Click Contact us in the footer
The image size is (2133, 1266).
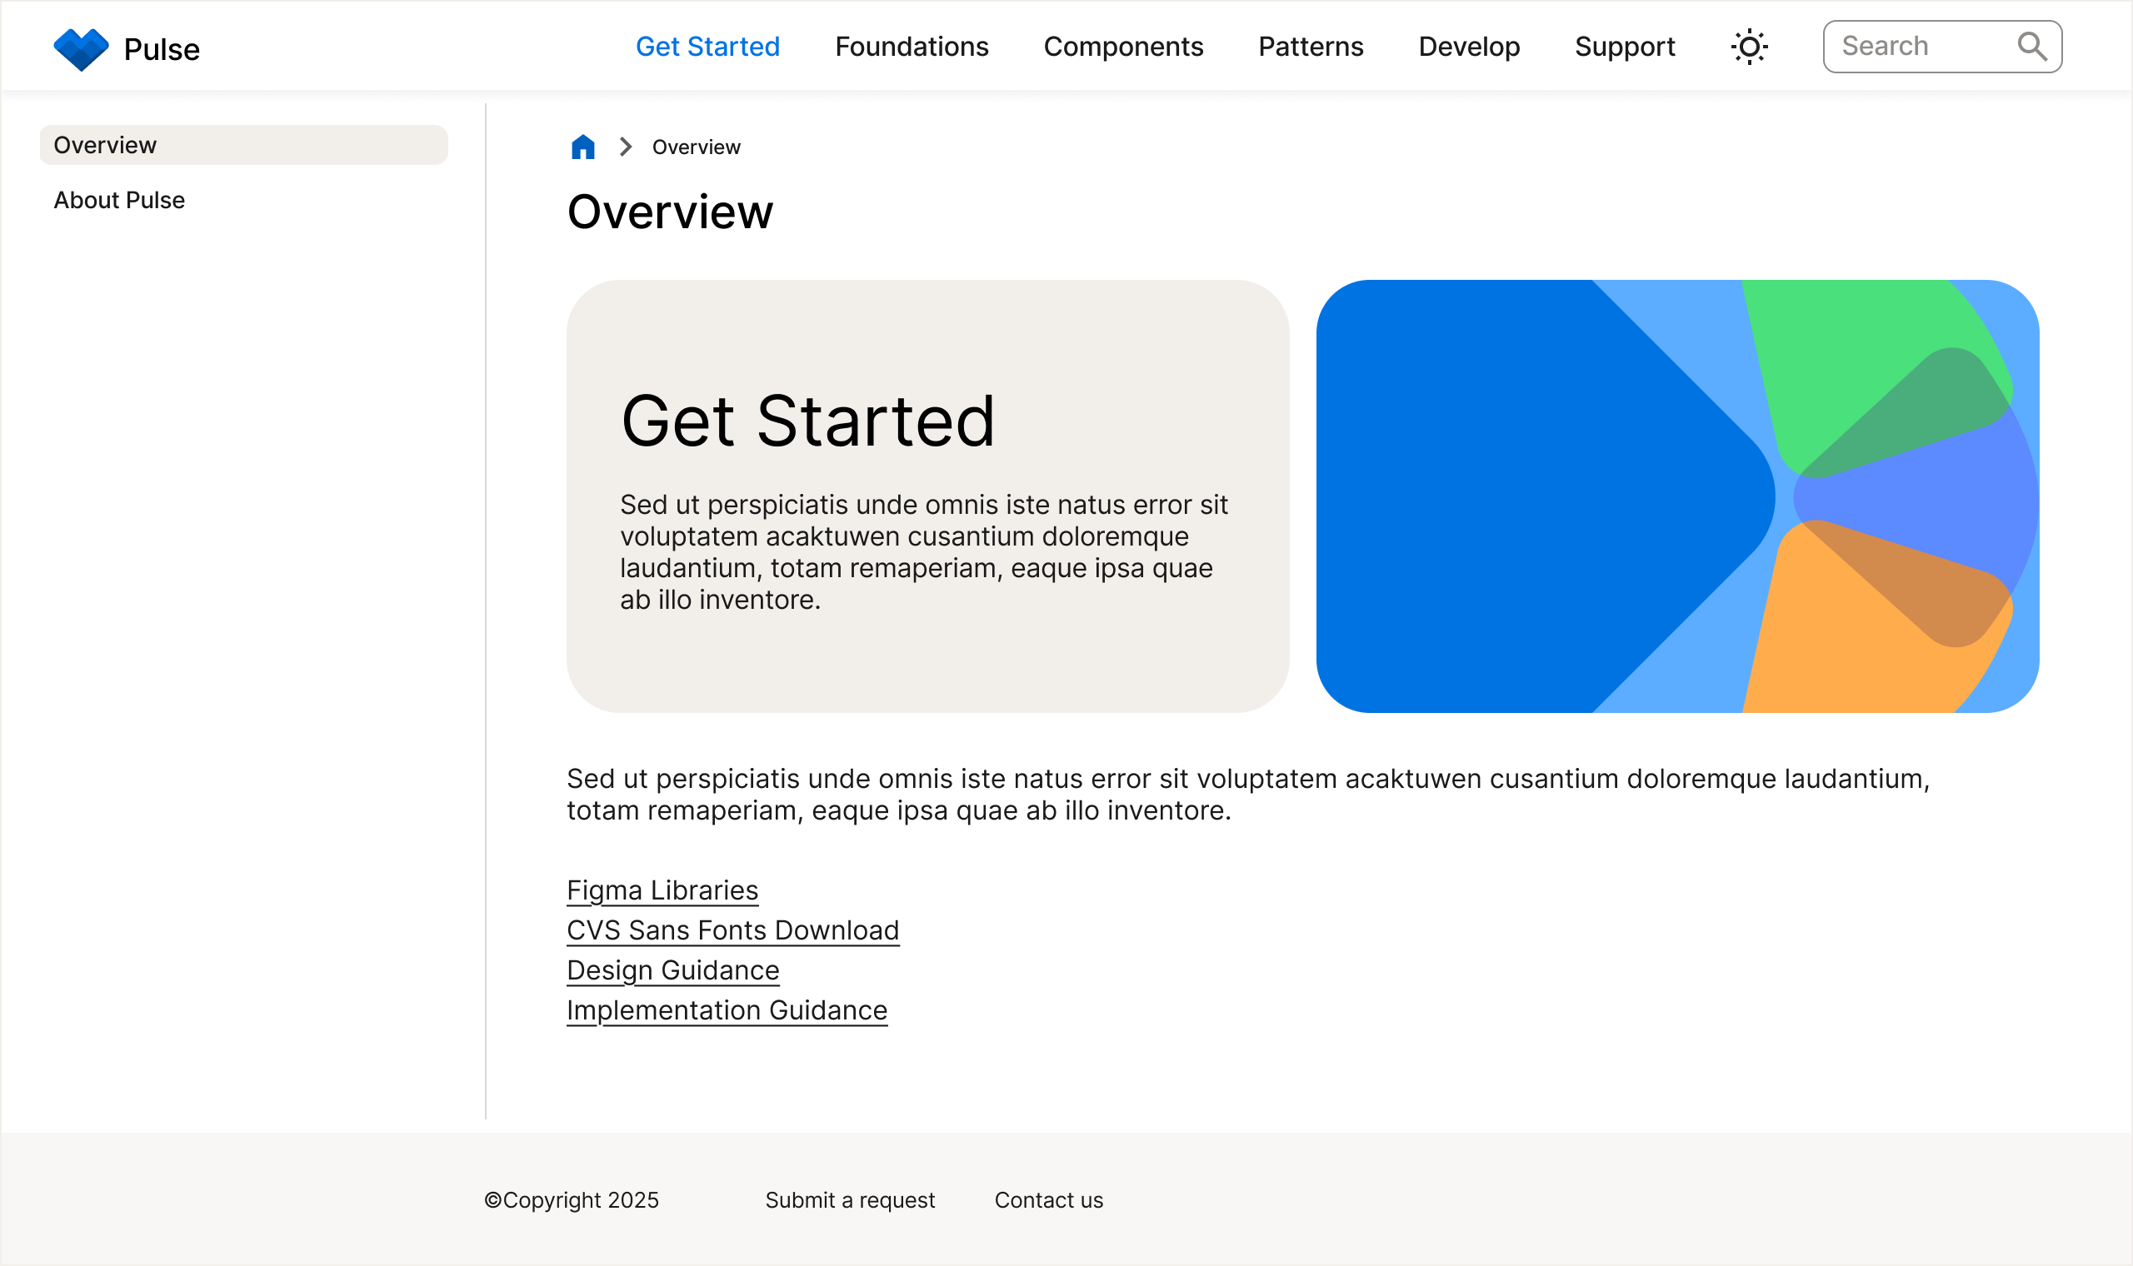pos(1048,1199)
